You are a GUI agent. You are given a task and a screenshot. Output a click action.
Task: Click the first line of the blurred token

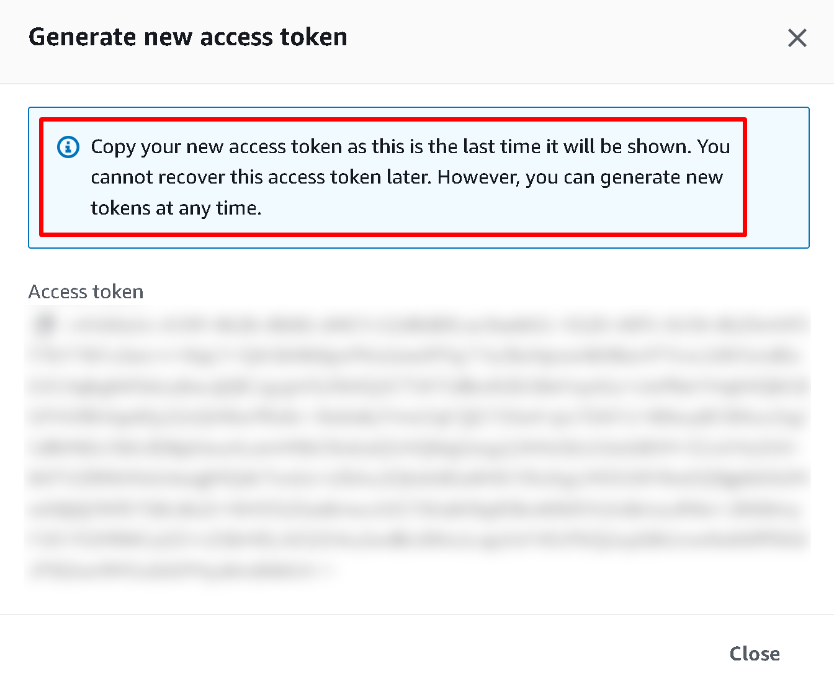pos(434,324)
